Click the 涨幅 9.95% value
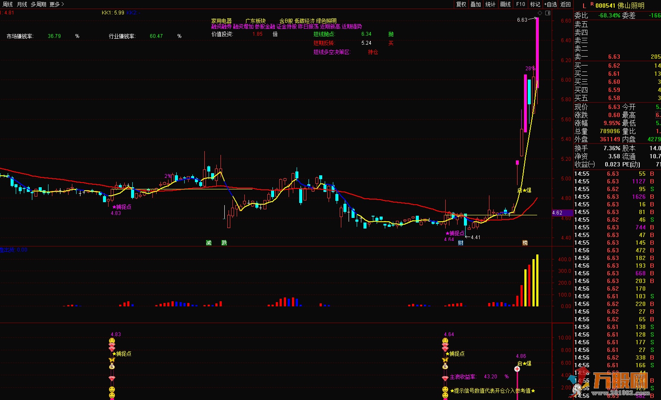The width and height of the screenshot is (661, 400). point(612,123)
